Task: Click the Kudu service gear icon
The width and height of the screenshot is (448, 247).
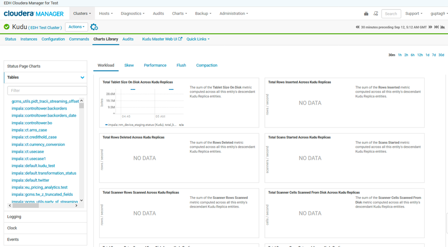Action: pos(94,27)
